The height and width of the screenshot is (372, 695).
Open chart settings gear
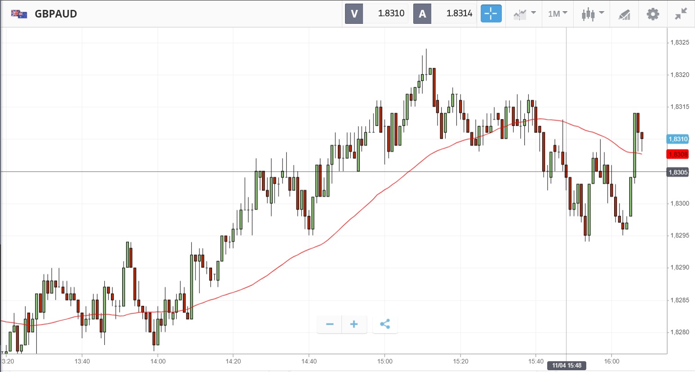pos(652,14)
